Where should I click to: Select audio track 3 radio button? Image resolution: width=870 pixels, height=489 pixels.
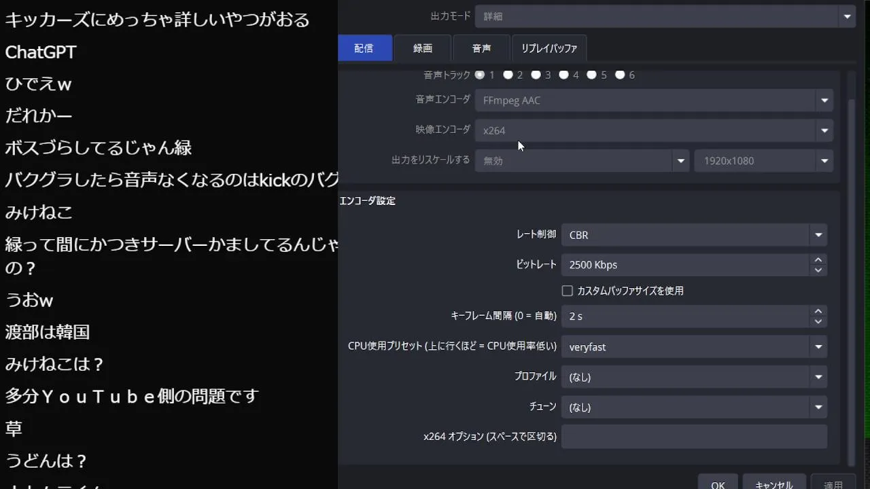pos(536,75)
